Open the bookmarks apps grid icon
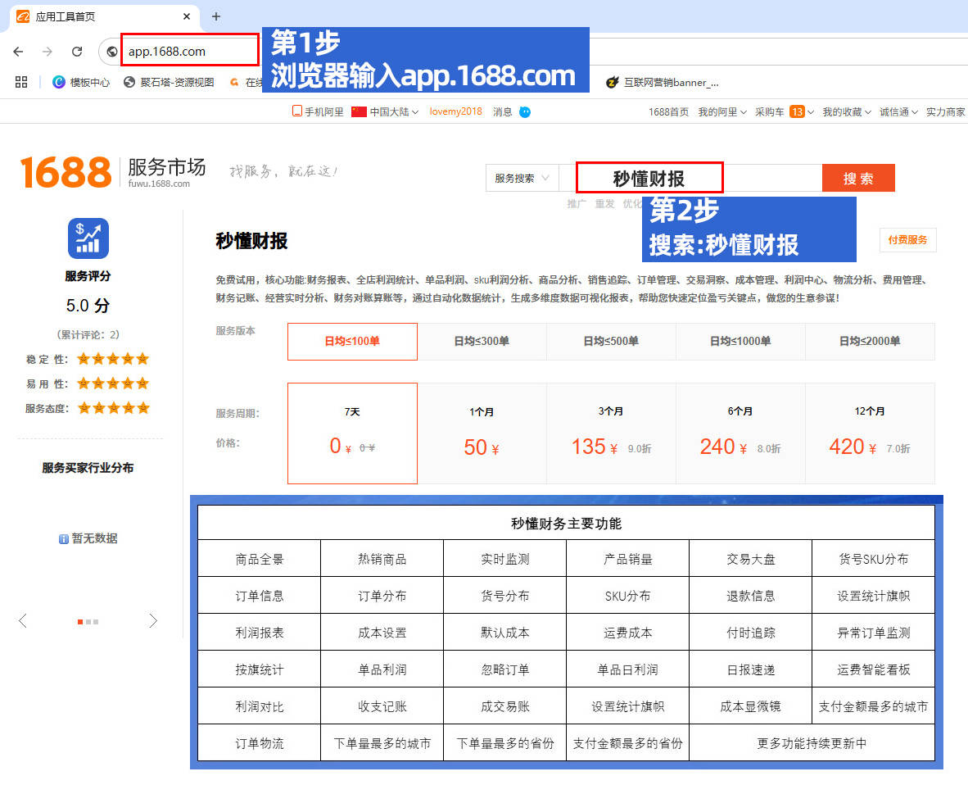The width and height of the screenshot is (968, 785). [21, 82]
